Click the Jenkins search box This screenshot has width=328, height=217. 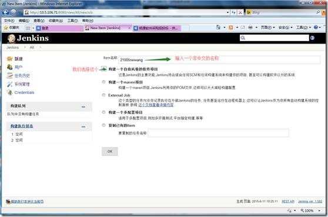tap(275, 38)
